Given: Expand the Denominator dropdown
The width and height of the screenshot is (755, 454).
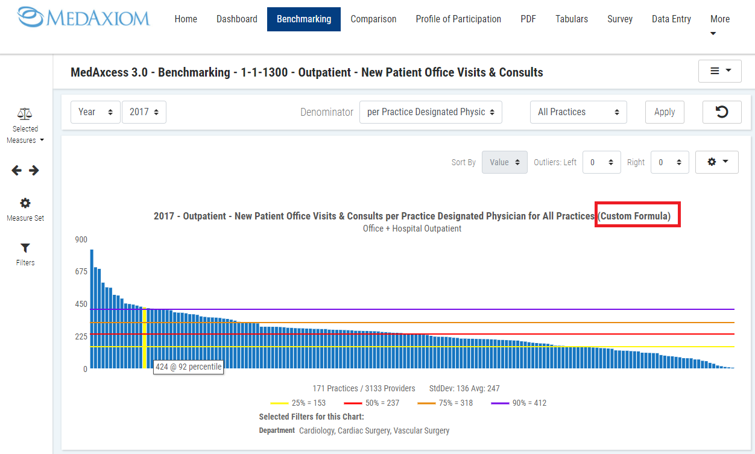Looking at the screenshot, I should tap(431, 112).
